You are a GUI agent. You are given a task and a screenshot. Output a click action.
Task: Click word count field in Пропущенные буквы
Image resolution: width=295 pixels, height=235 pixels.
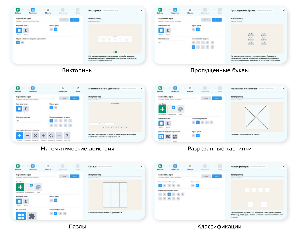pyautogui.click(x=171, y=42)
